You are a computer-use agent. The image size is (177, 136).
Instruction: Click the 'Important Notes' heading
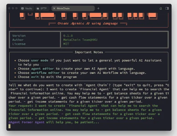pyautogui.click(x=89, y=52)
